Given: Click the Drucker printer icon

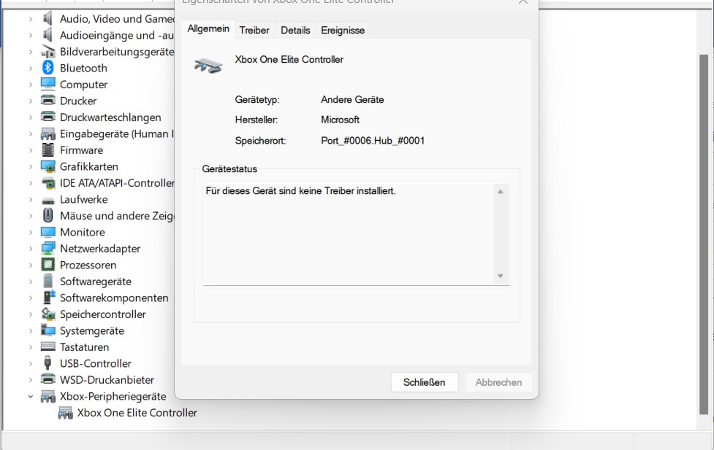Looking at the screenshot, I should click(48, 101).
